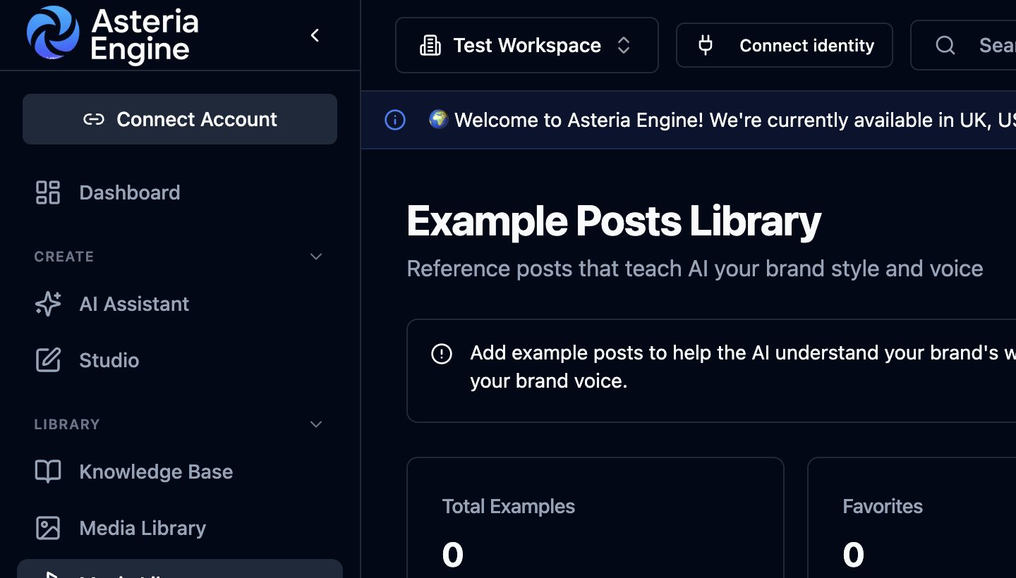Click the Total Examples label
Screen dimensions: 1016x578
tap(509, 506)
